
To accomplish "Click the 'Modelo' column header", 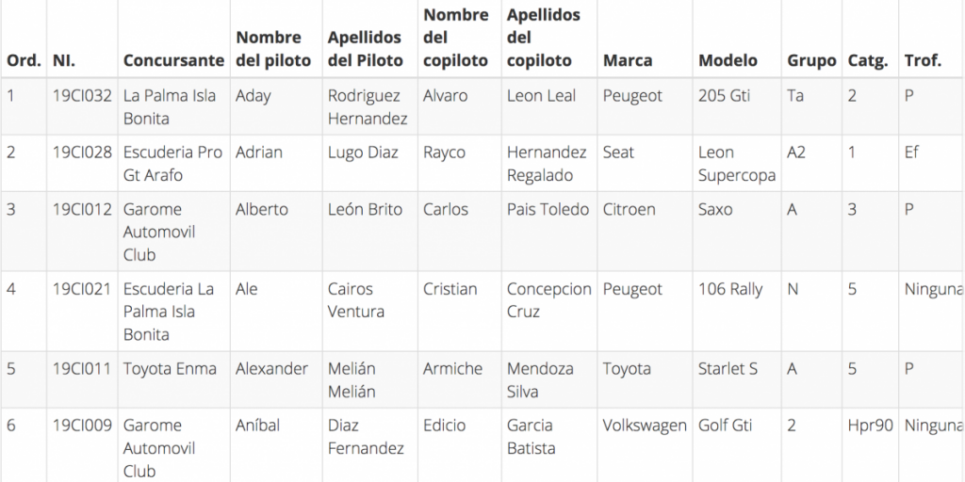I will 728,60.
